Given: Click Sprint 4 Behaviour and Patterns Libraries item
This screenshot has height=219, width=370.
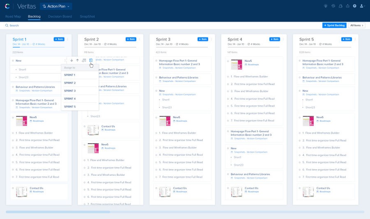Looking at the screenshot, I should [x=250, y=174].
